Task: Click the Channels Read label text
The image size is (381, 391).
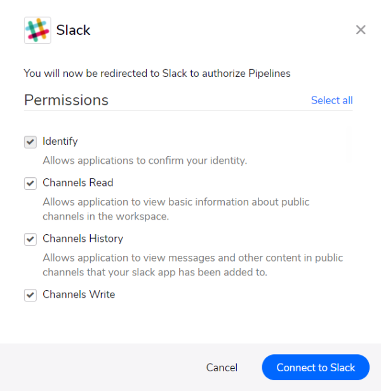Action: coord(78,183)
